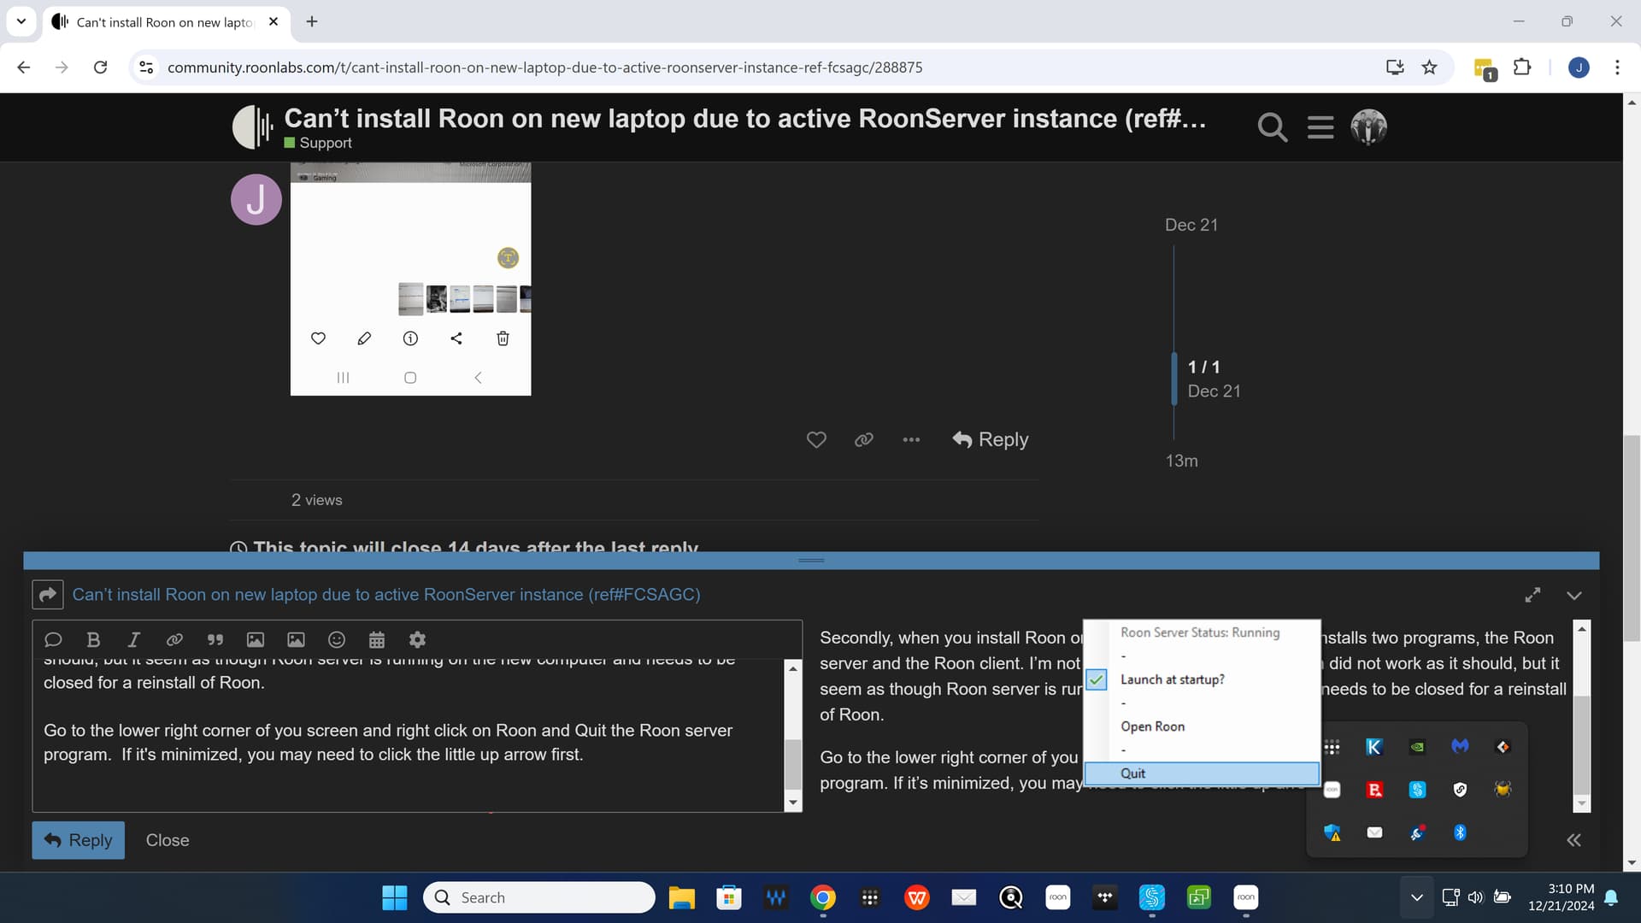Image resolution: width=1641 pixels, height=923 pixels.
Task: Open File Explorer on taskbar
Action: pos(681,897)
